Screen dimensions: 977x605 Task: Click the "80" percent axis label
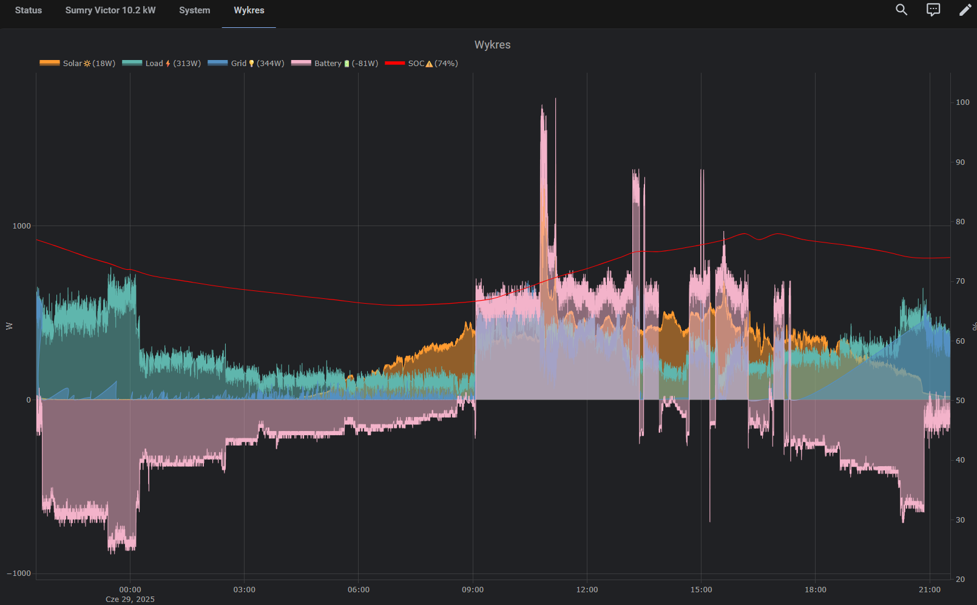click(x=961, y=222)
